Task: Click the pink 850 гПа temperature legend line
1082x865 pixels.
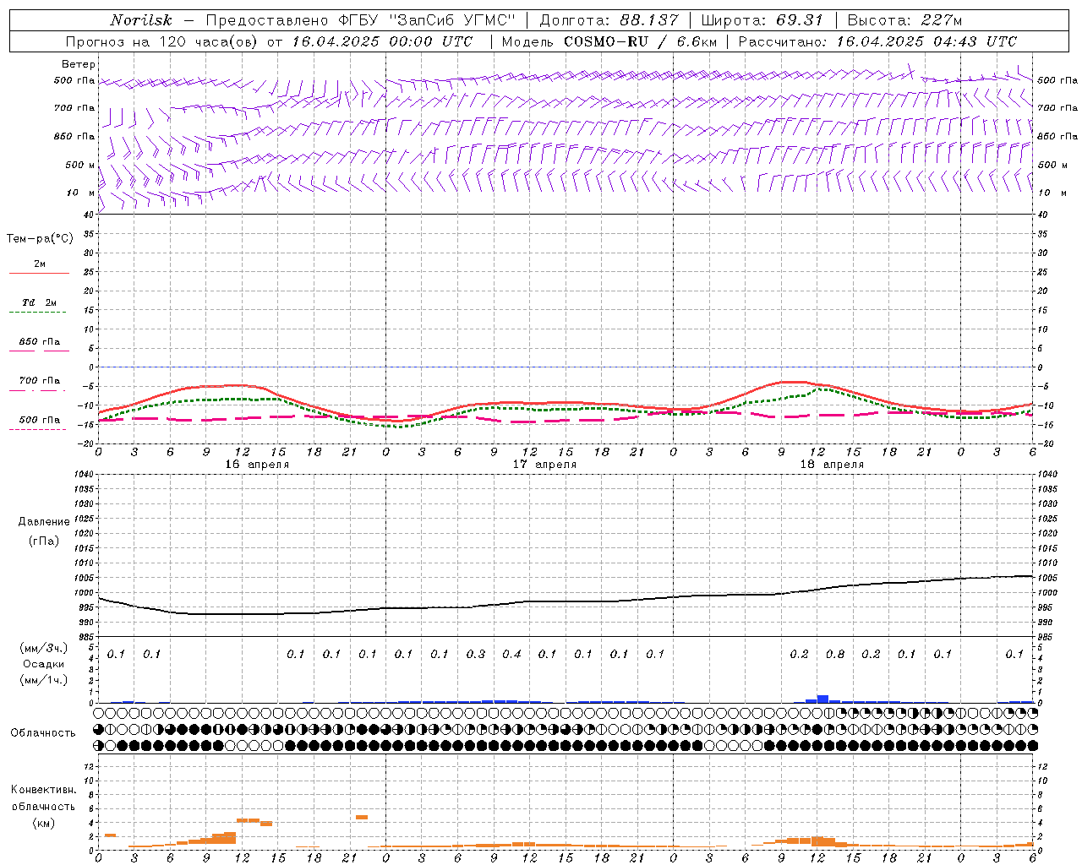Action: pos(39,351)
